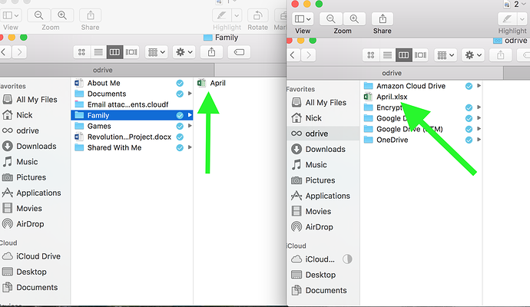The height and width of the screenshot is (307, 530).
Task: Click Highlight pen in left Preview toolbar
Action: [x=222, y=15]
